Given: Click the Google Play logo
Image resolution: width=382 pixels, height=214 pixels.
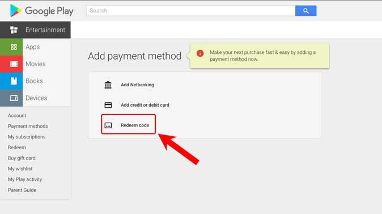Looking at the screenshot, I should pyautogui.click(x=42, y=11).
